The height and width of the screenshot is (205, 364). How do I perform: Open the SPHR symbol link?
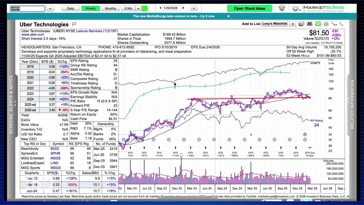point(55,154)
